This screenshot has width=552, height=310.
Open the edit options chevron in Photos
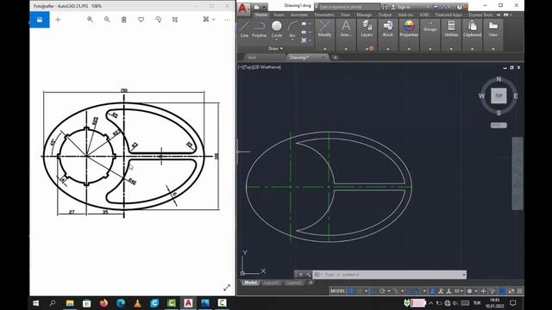tap(214, 20)
